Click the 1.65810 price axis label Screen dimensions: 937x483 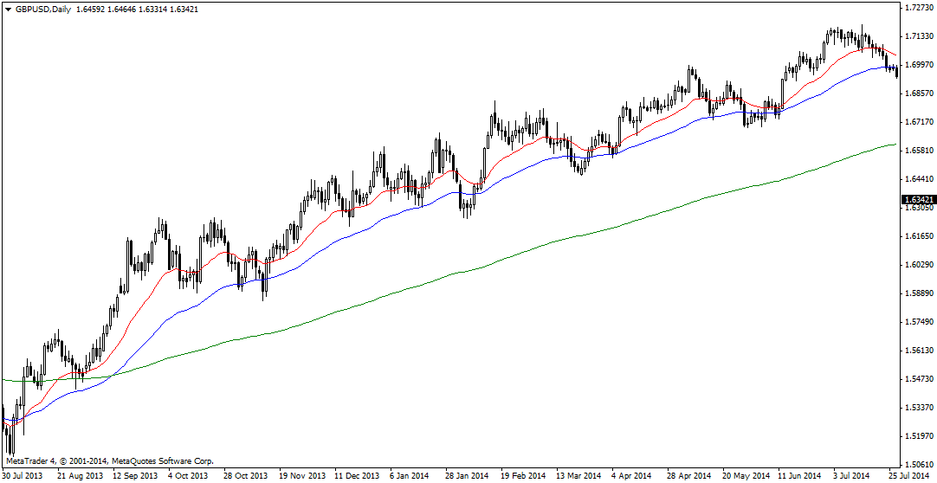coord(919,151)
